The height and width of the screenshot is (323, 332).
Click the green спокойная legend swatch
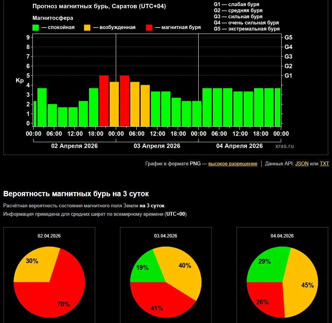point(36,27)
